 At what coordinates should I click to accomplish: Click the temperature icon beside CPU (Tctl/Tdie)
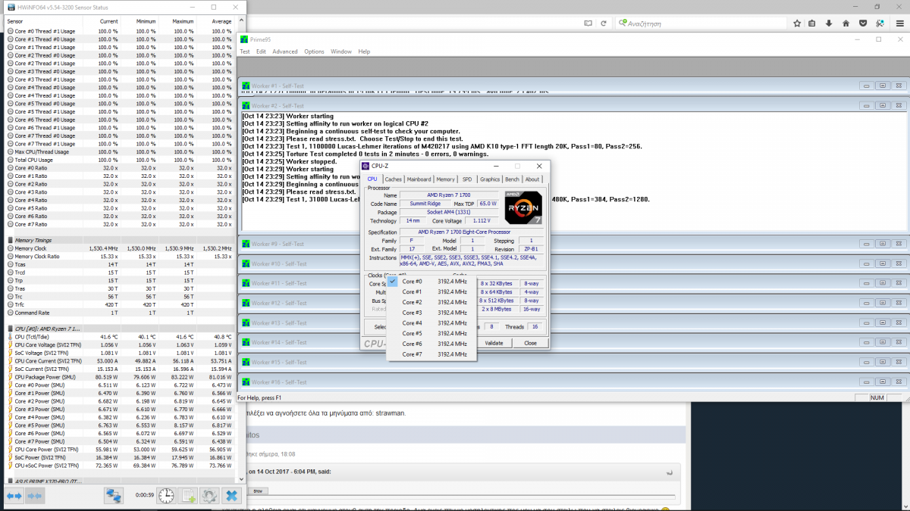[10, 336]
